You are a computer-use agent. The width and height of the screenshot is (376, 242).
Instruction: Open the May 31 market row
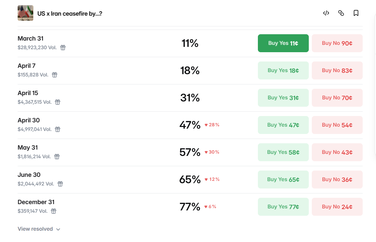(28, 148)
